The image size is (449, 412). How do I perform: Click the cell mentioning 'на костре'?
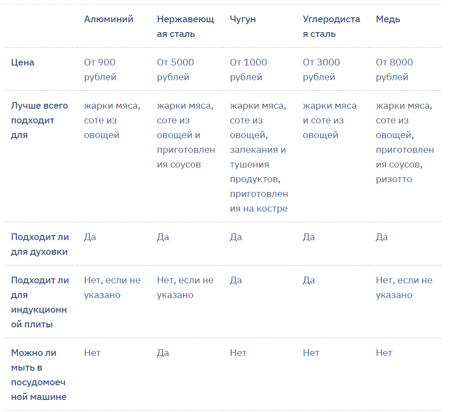[259, 157]
